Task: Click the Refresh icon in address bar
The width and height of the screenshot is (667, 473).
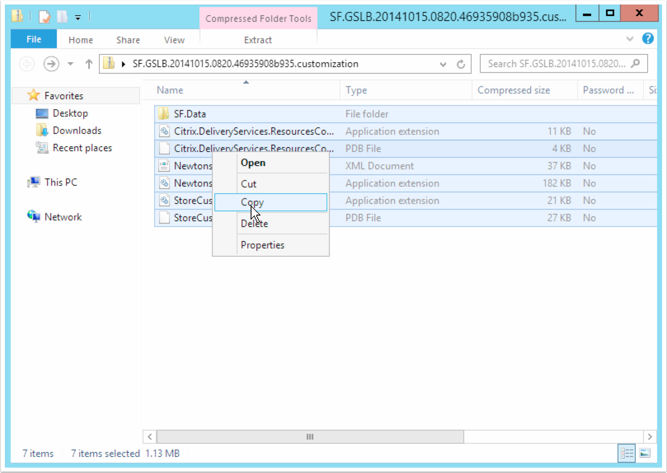Action: point(461,64)
